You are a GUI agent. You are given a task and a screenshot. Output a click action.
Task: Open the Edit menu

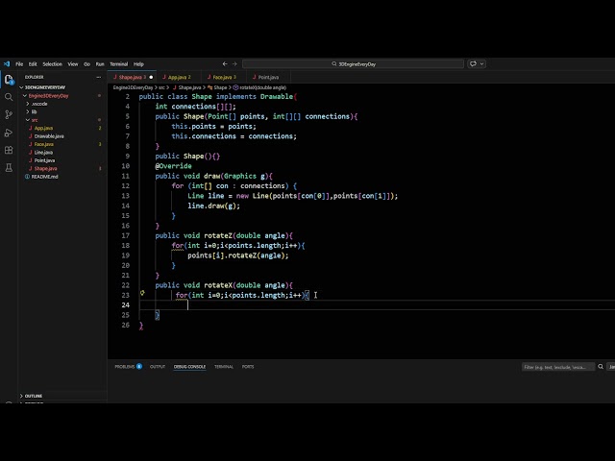point(33,64)
